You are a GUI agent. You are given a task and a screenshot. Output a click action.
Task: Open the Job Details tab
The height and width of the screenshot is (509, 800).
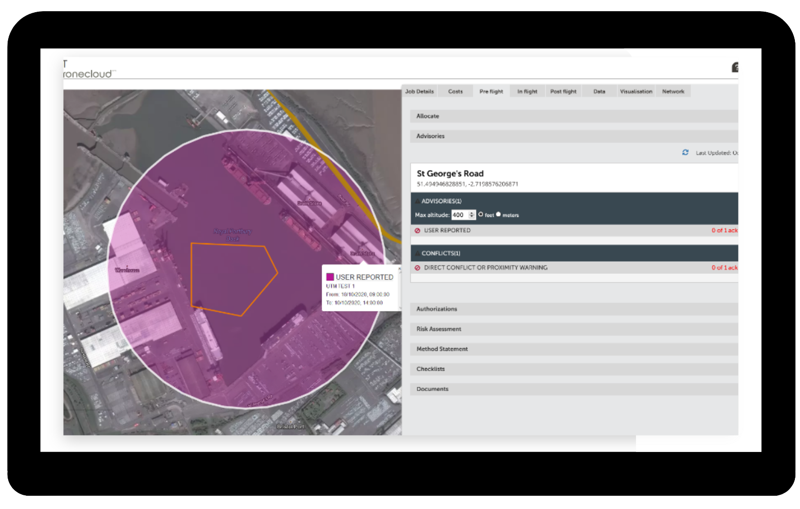click(x=419, y=92)
